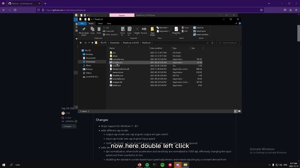
Task: Open the New item dropdown
Action: [x=163, y=28]
